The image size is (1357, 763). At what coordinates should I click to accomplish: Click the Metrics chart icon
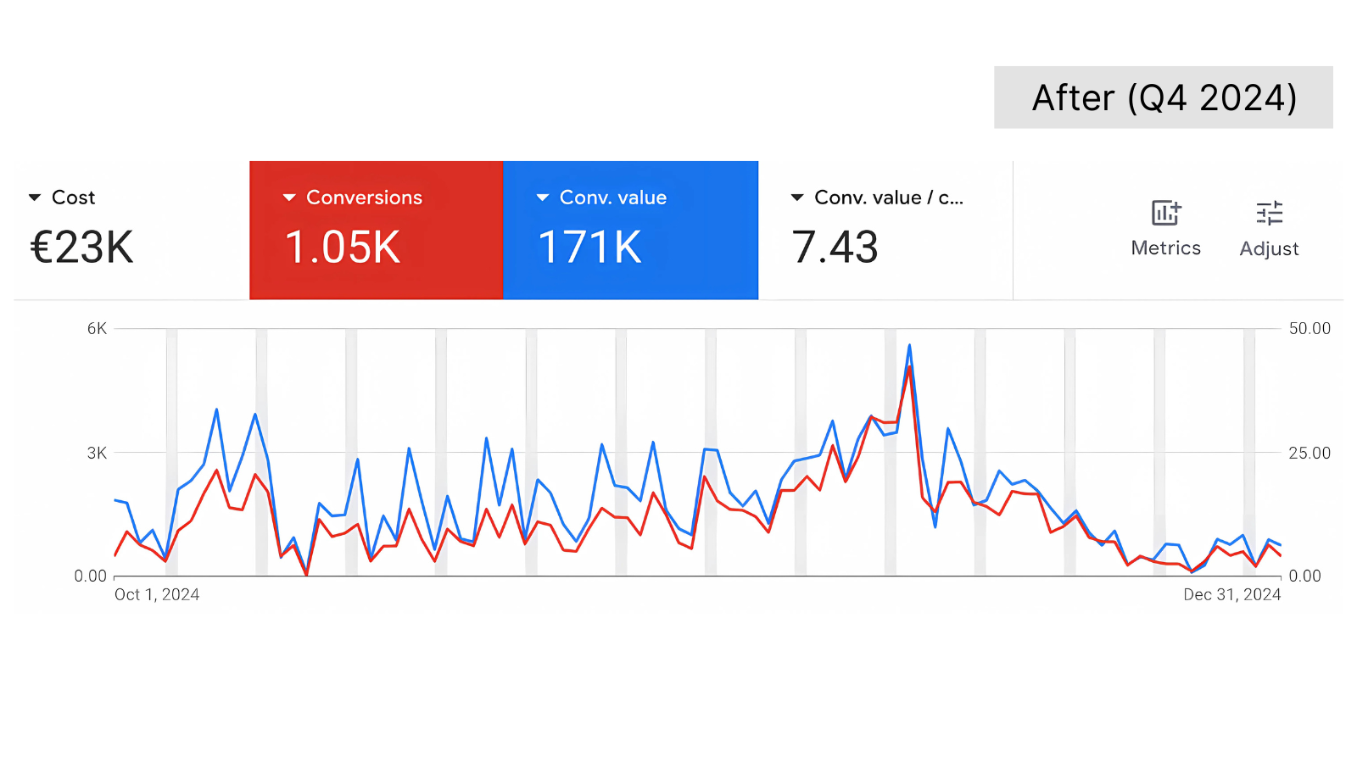pyautogui.click(x=1166, y=213)
